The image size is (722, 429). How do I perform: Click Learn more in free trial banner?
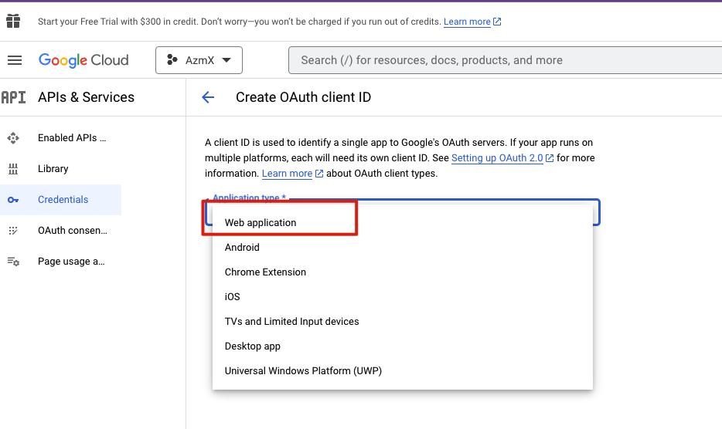pos(467,22)
